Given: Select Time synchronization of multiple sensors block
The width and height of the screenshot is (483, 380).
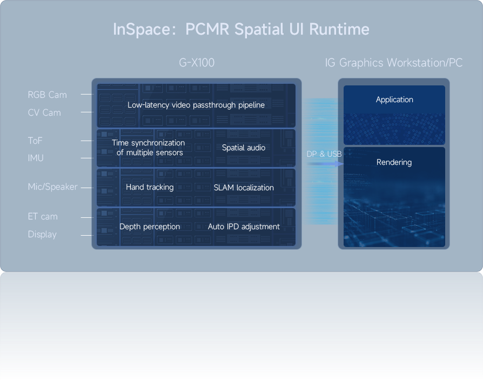Looking at the screenshot, I should pos(149,148).
